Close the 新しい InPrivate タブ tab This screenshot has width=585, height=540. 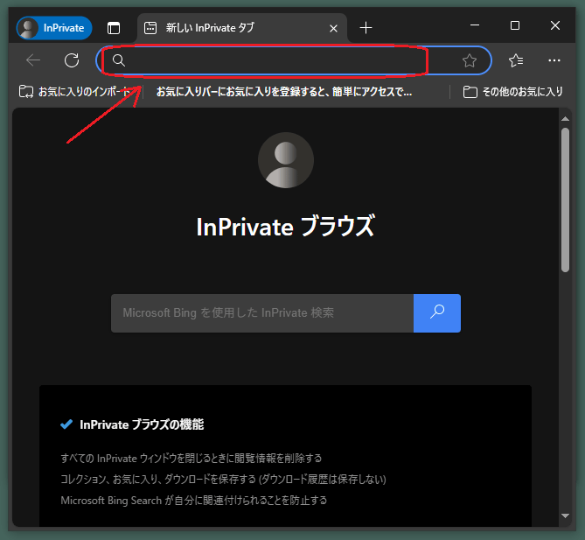333,28
